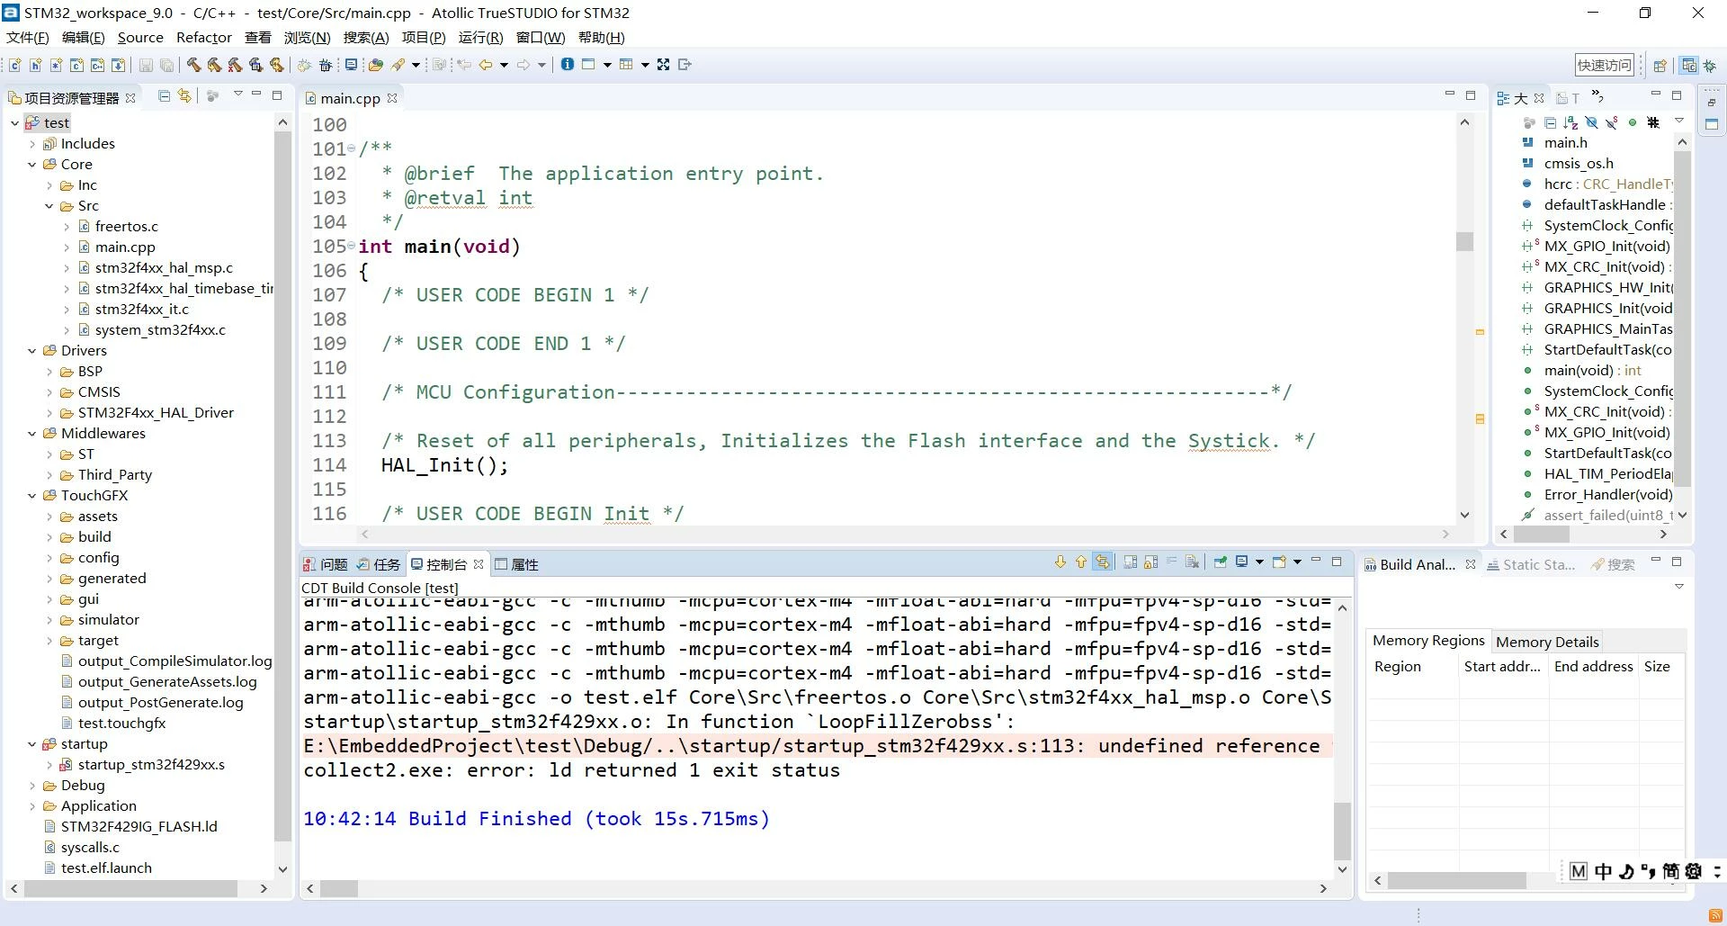1727x926 pixels.
Task: Open the Source menu
Action: 140,37
